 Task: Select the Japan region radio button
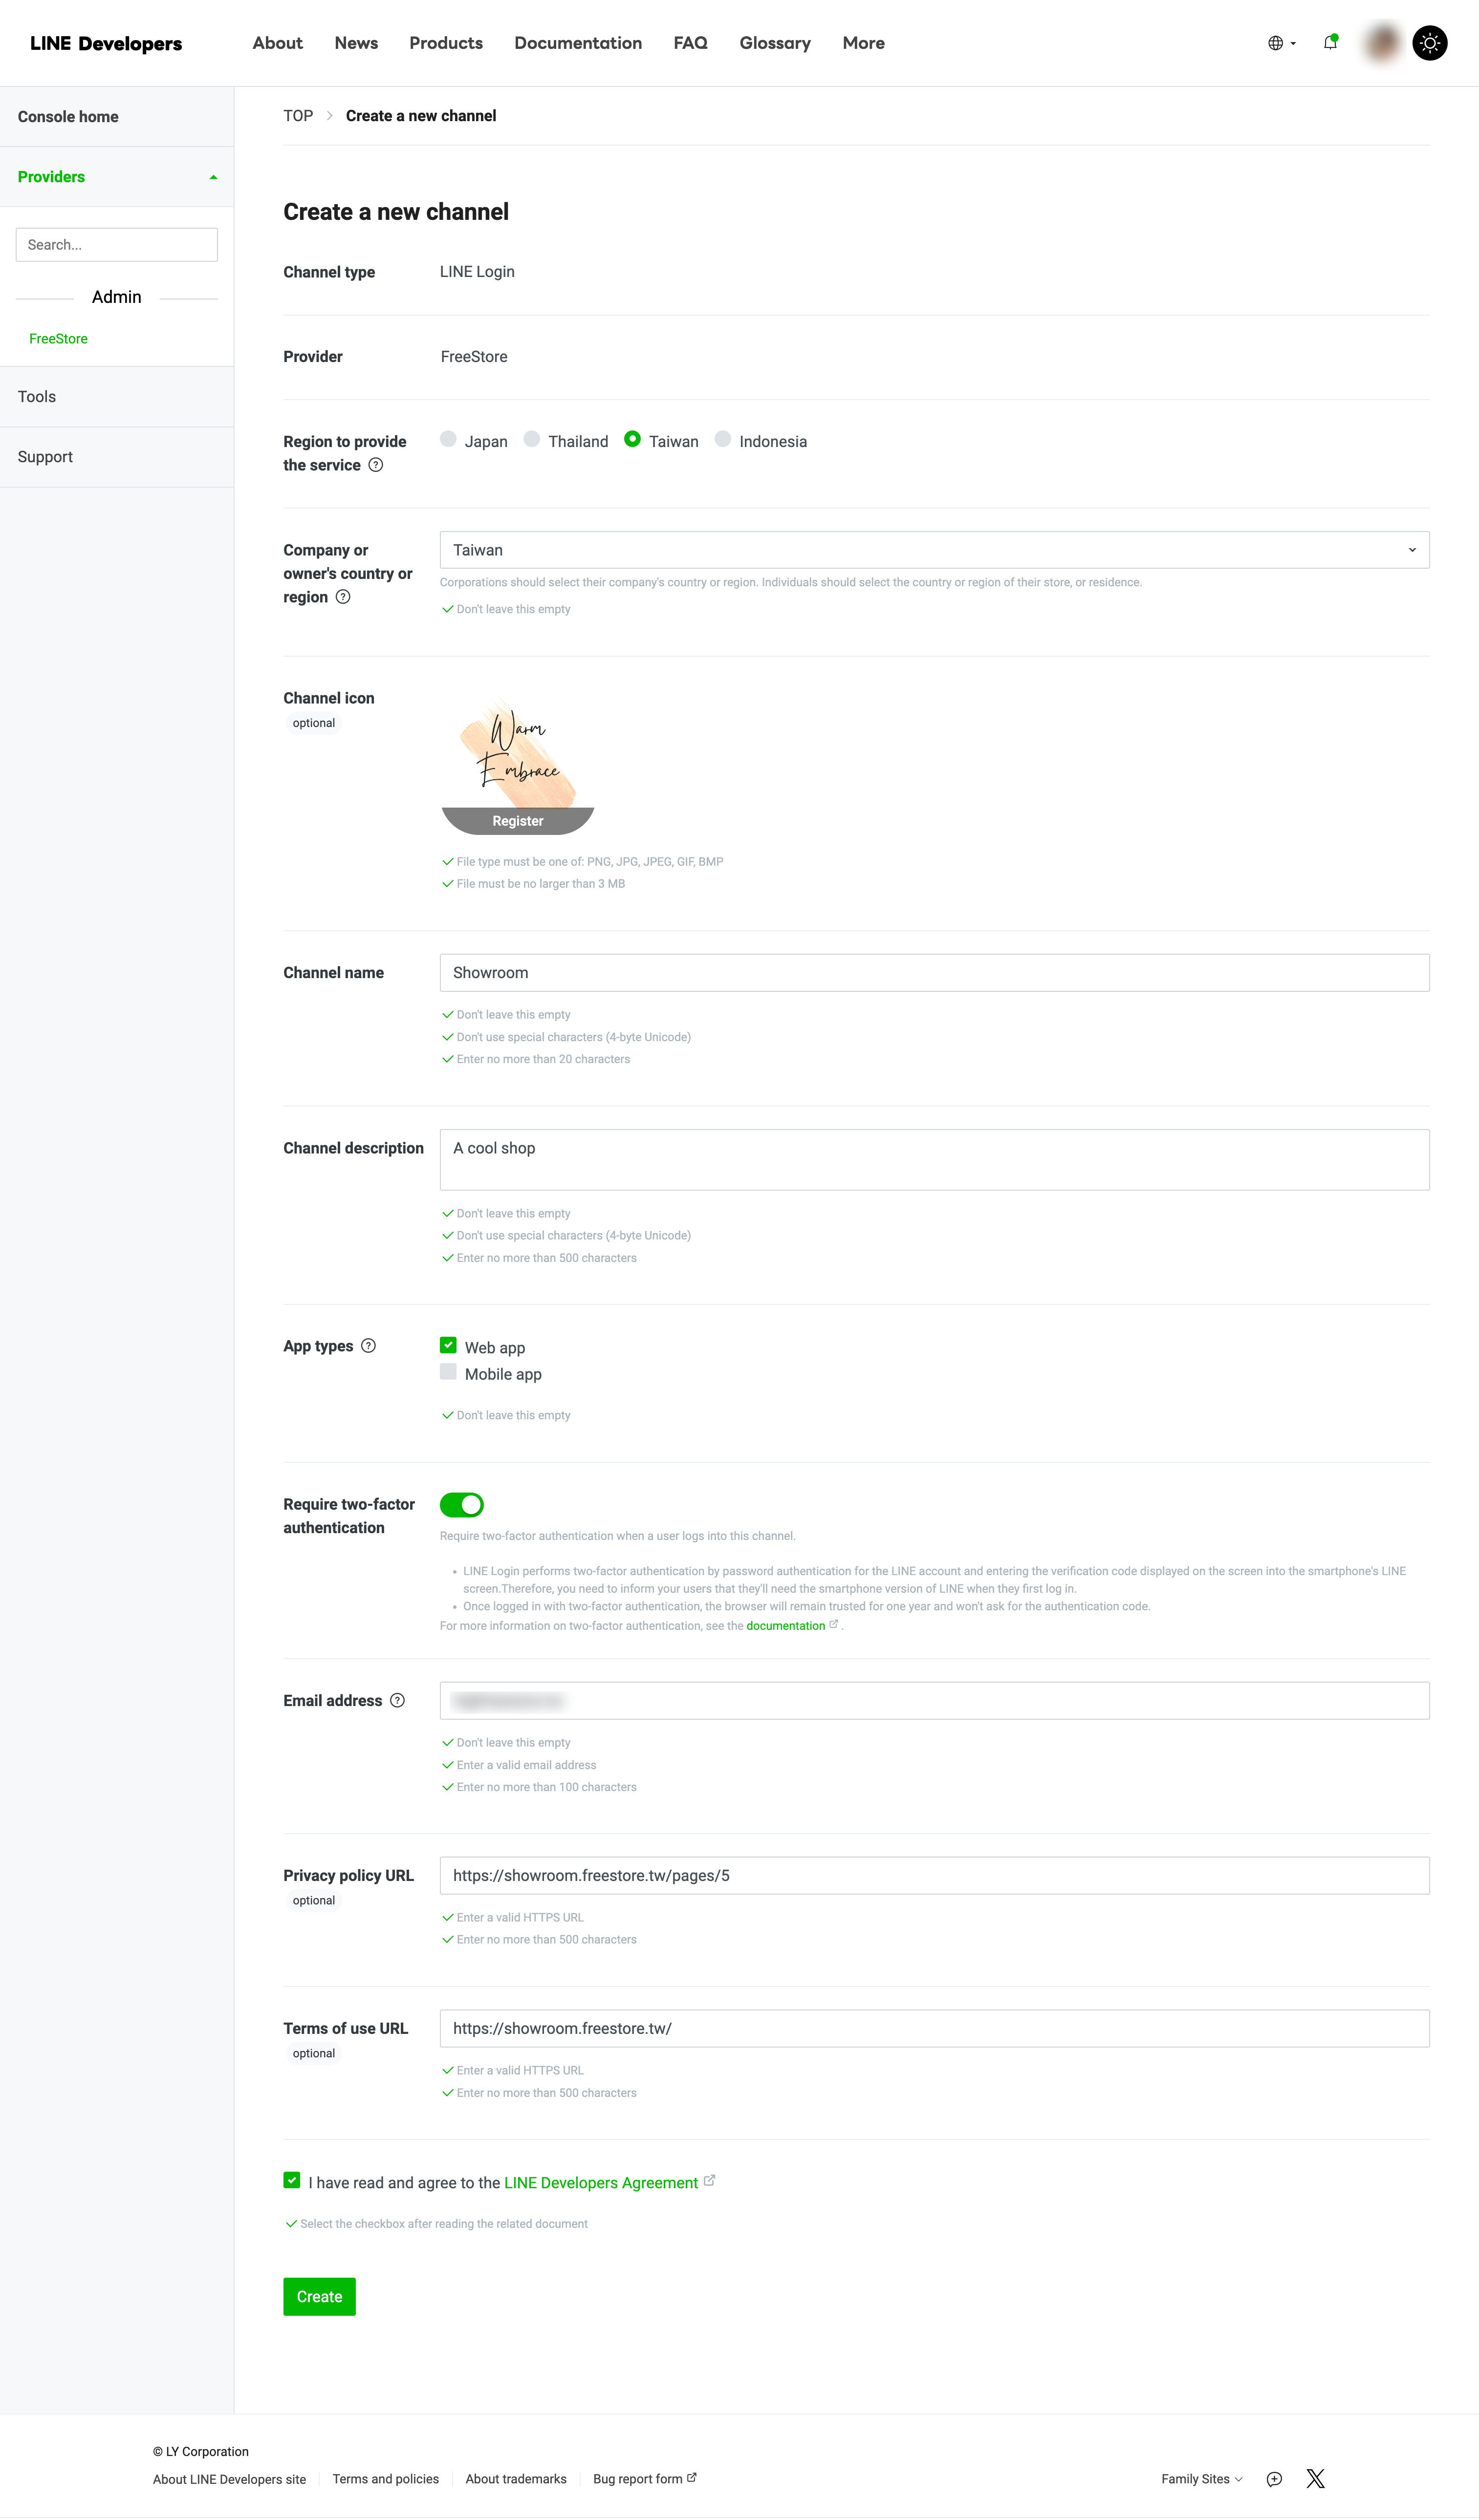[x=448, y=440]
